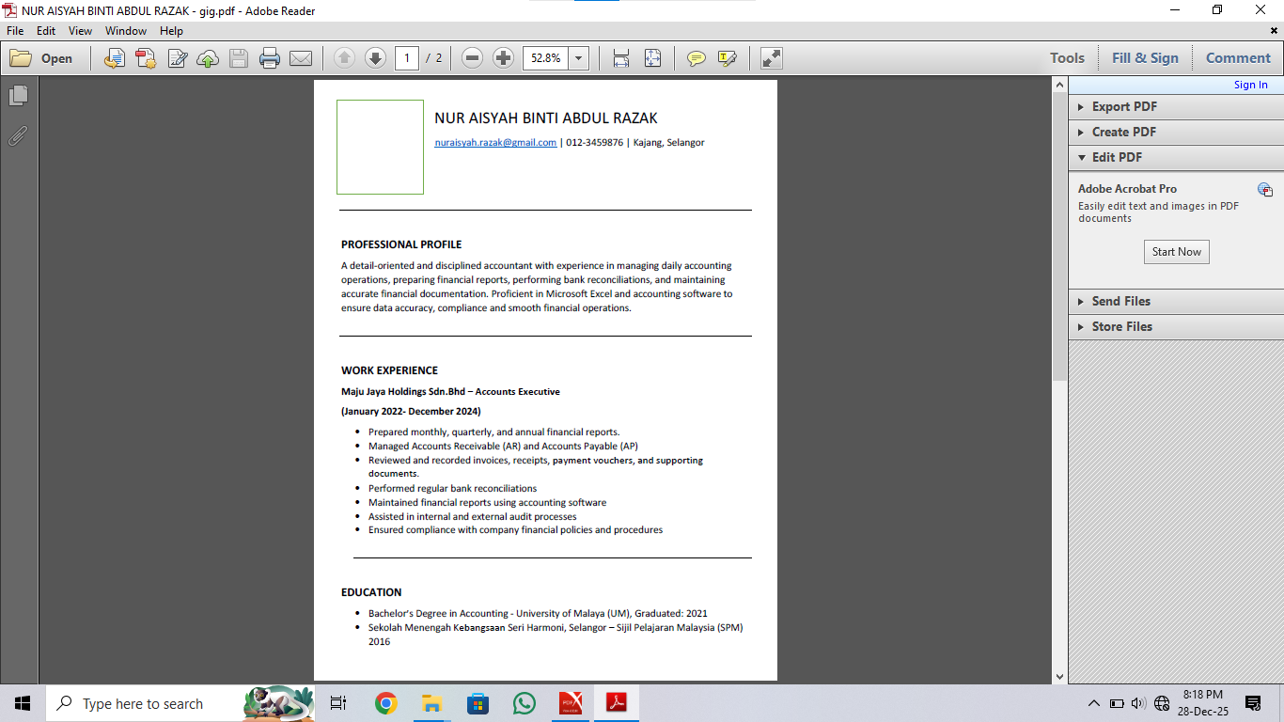Open the Page Thumbnails panel
This screenshot has width=1284, height=722.
tap(19, 95)
